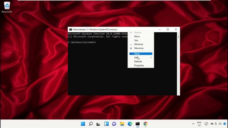Expand the Edit submenu
The width and height of the screenshot is (228, 128).
(x=141, y=58)
